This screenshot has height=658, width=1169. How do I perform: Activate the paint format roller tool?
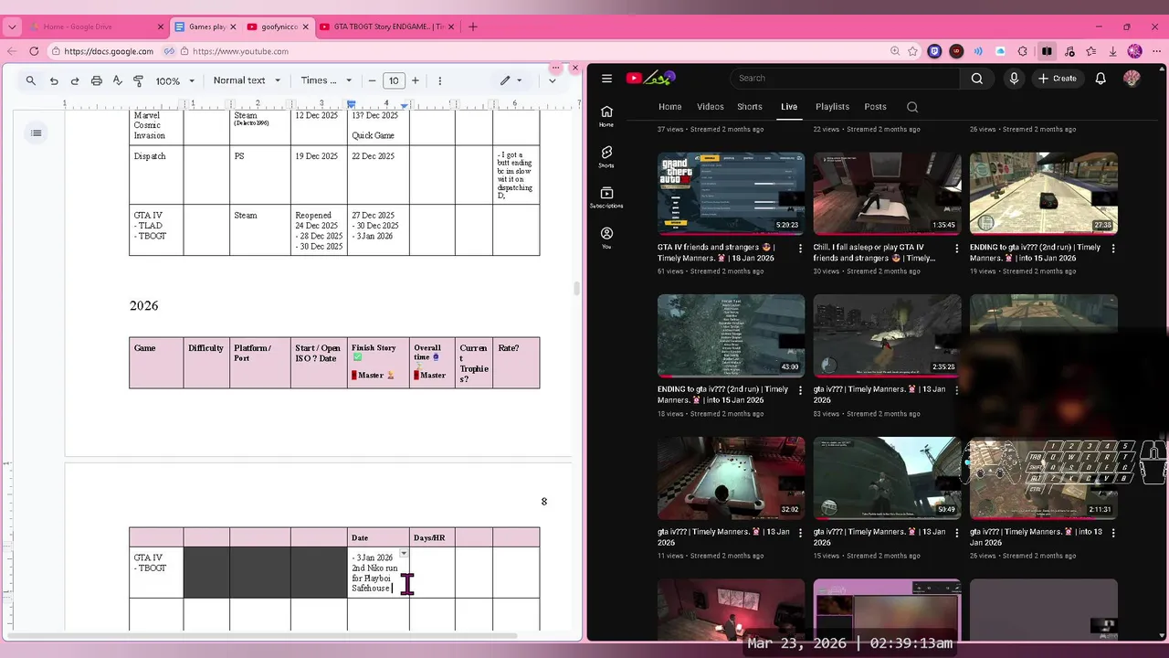(139, 80)
